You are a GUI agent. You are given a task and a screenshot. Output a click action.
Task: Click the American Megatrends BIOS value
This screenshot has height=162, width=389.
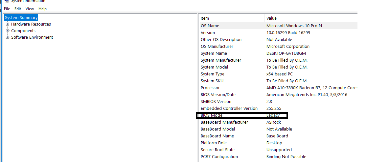(x=307, y=95)
